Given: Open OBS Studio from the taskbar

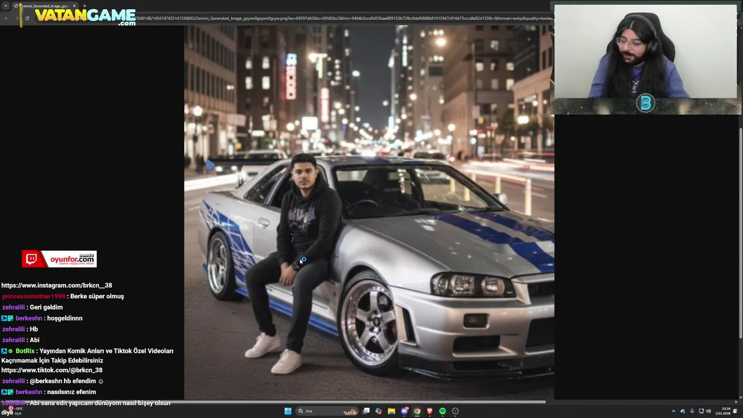Looking at the screenshot, I should coord(455,411).
